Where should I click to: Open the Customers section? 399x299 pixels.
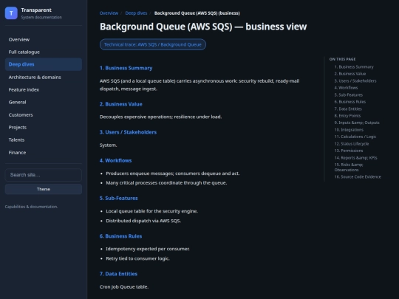(44, 114)
